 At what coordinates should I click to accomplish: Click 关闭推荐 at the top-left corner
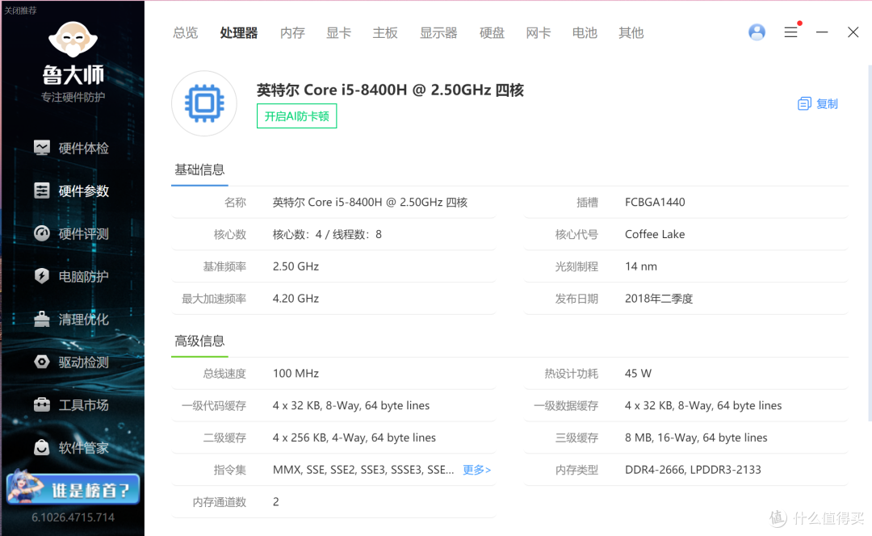pos(20,10)
